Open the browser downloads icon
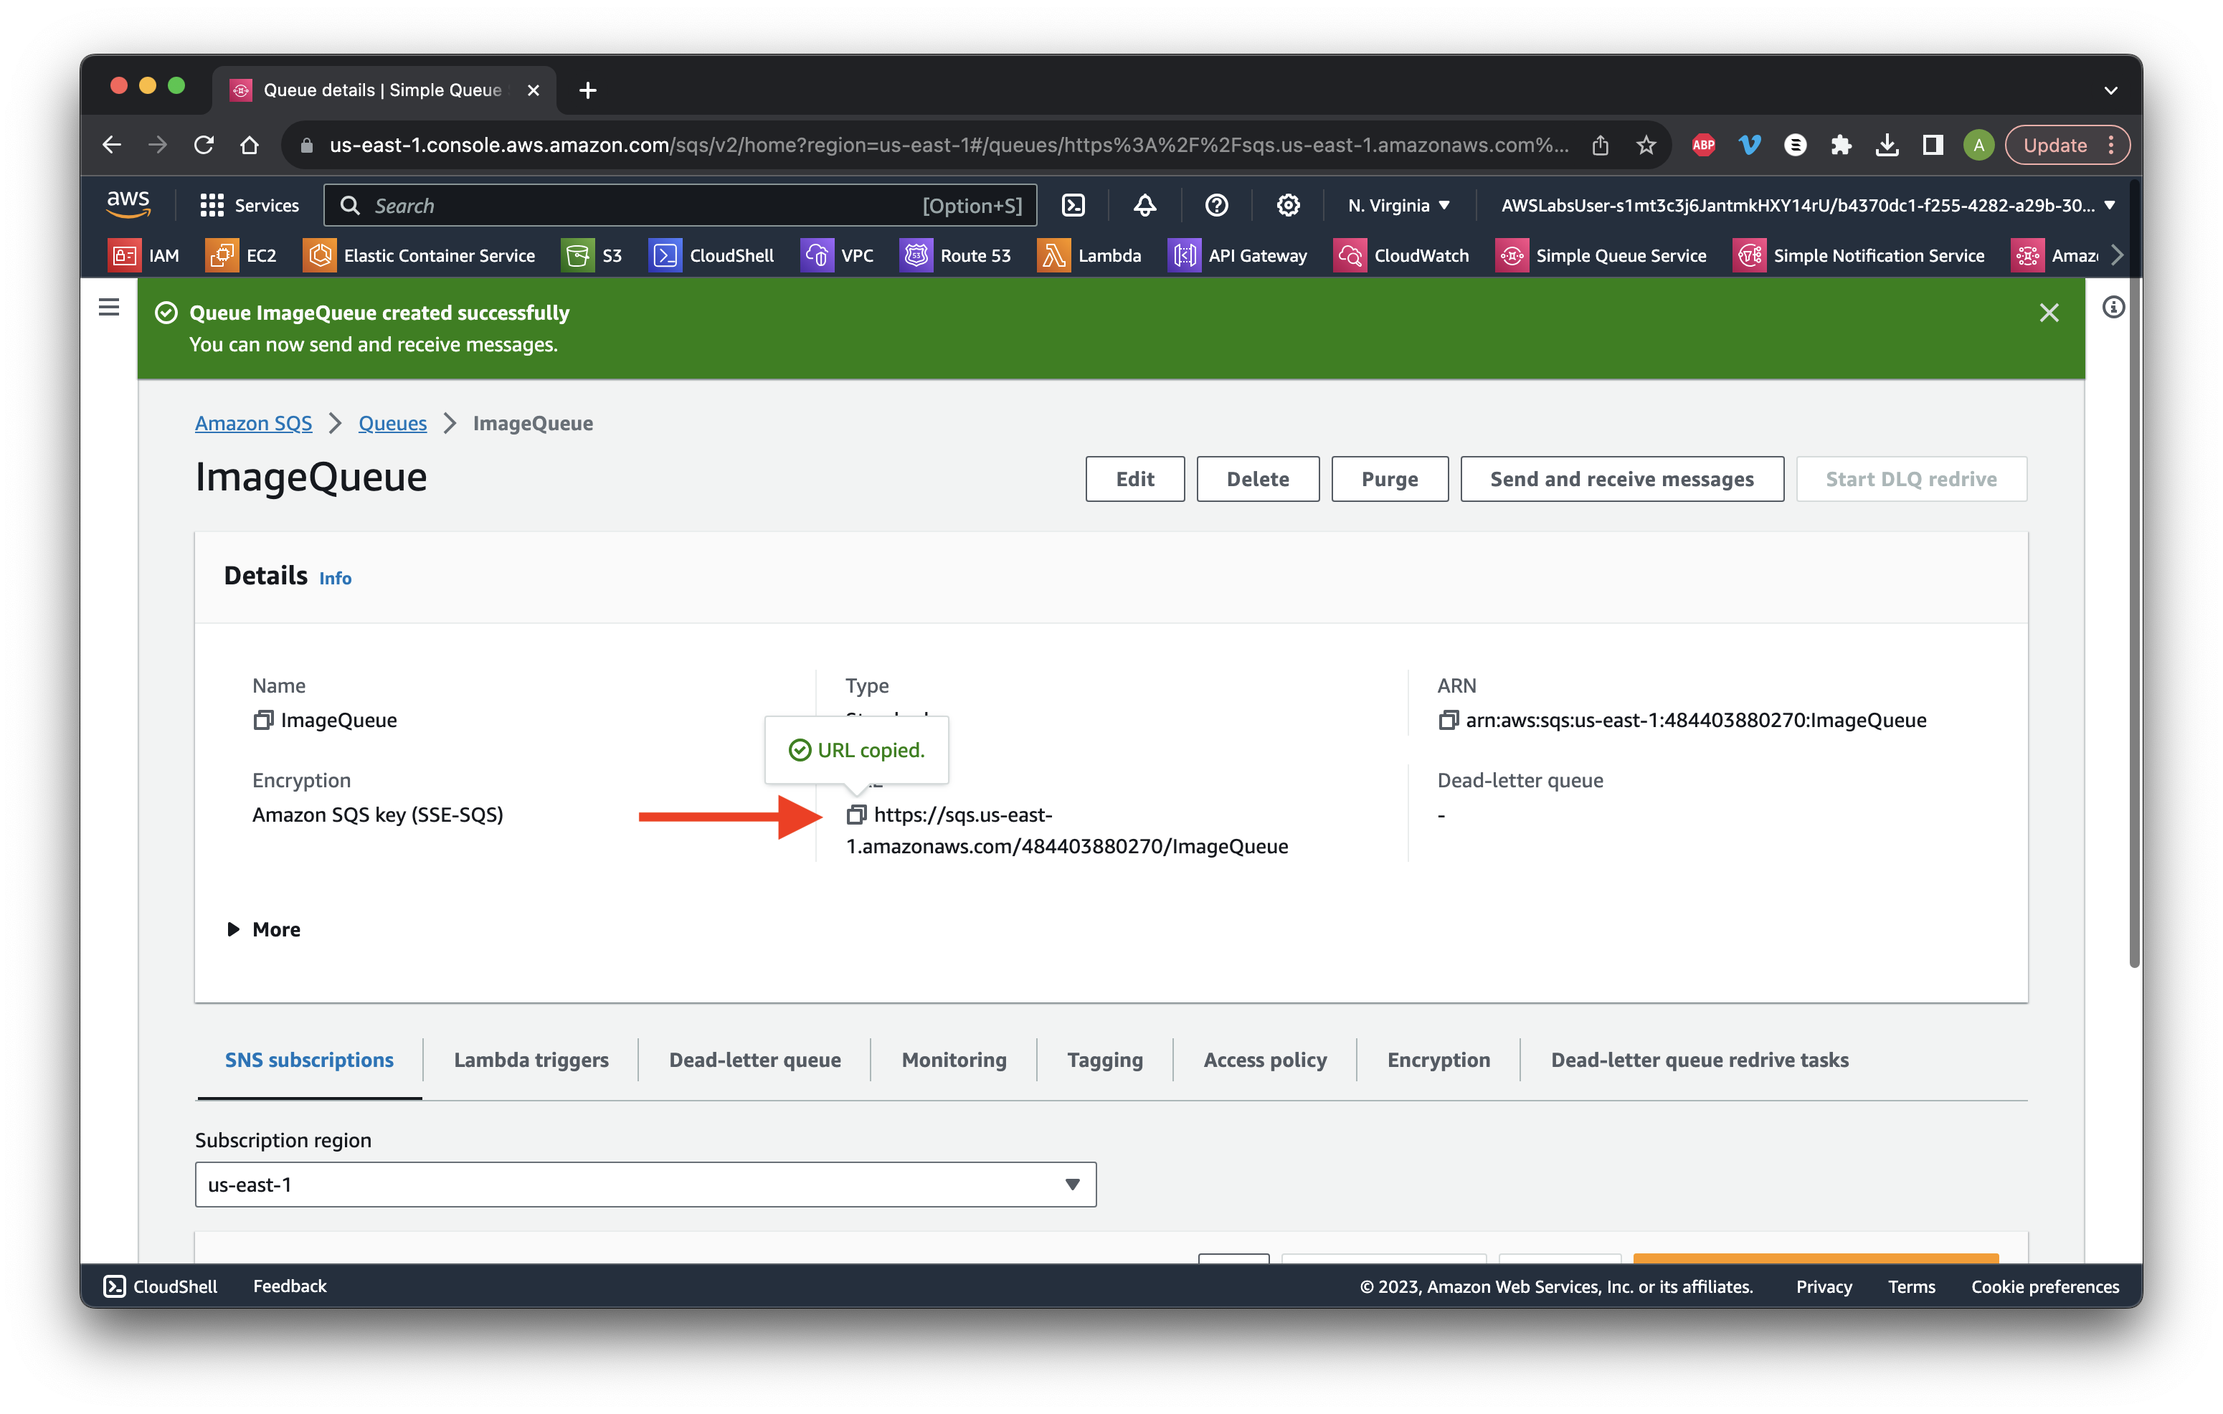Viewport: 2223px width, 1414px height. (x=1887, y=145)
